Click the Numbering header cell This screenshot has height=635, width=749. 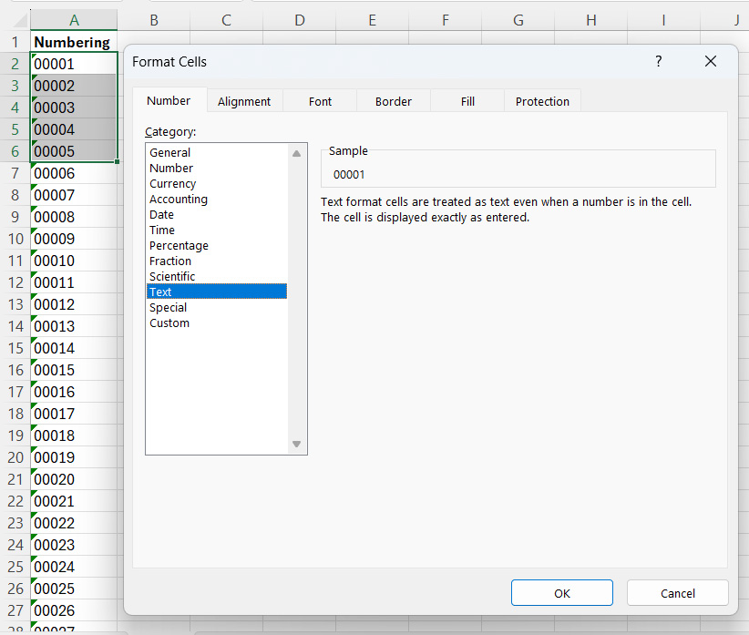coord(74,42)
